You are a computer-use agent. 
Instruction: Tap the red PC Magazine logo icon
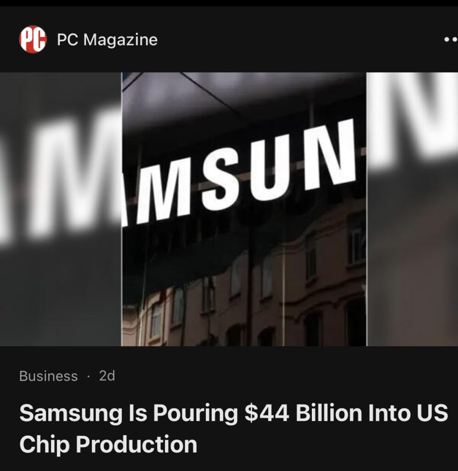[33, 40]
